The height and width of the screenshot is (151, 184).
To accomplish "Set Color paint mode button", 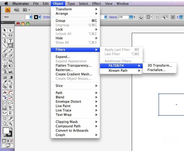I will (4, 141).
